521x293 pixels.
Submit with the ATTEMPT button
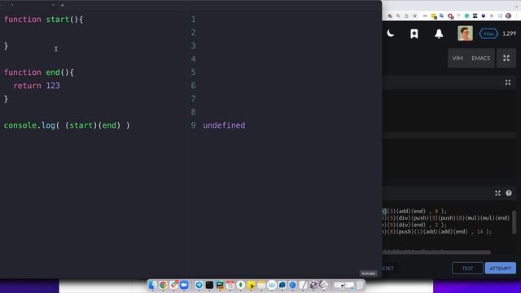pos(501,268)
